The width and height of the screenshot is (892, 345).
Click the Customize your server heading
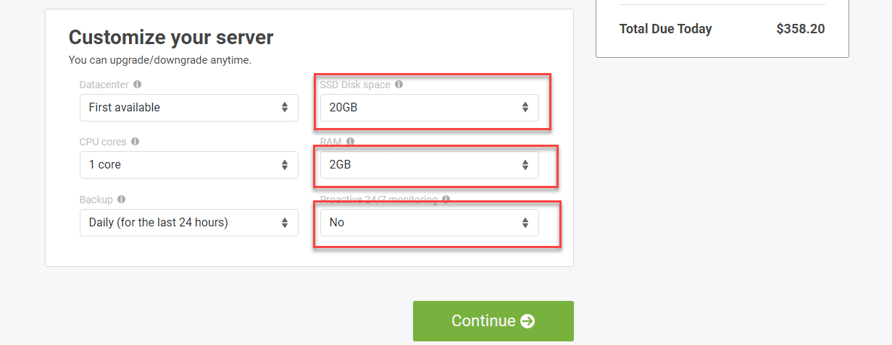point(171,38)
